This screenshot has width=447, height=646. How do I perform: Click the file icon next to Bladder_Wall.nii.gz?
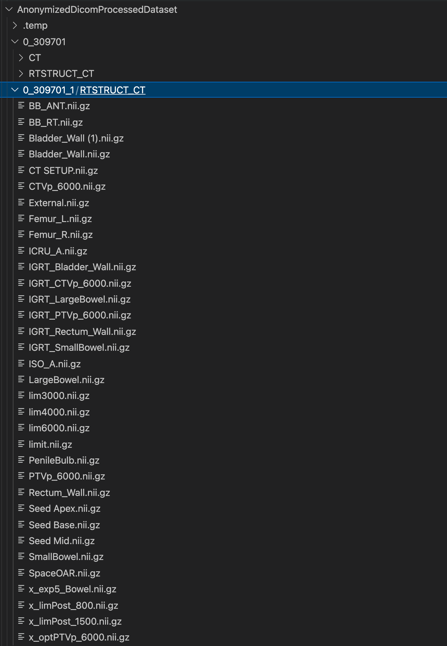pos(21,154)
